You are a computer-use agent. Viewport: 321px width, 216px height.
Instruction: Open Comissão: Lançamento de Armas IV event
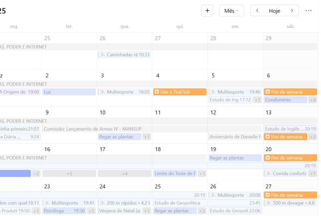point(152,129)
